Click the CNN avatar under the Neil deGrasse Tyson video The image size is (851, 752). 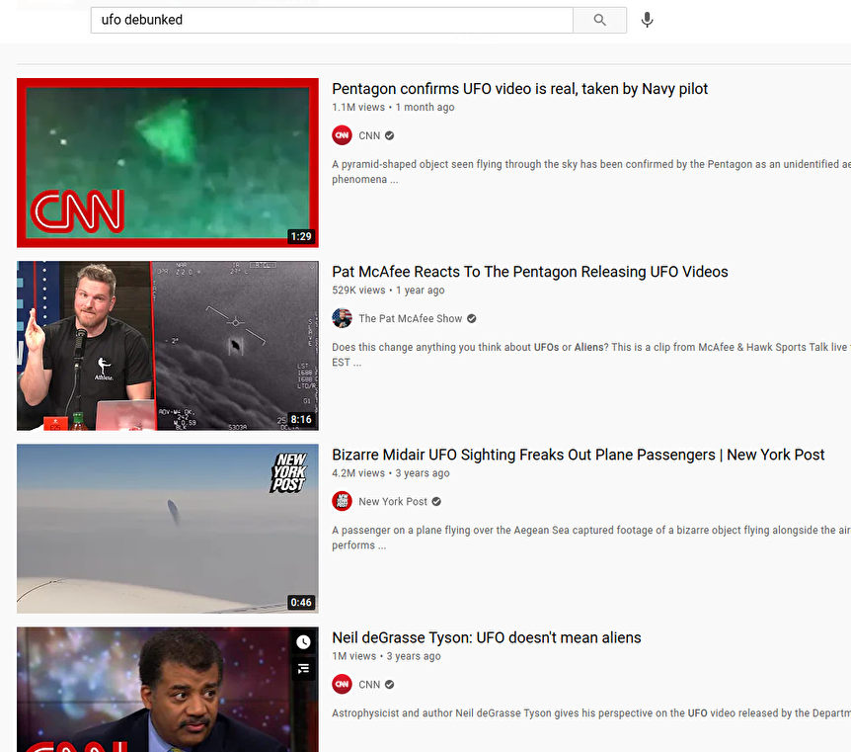(342, 684)
